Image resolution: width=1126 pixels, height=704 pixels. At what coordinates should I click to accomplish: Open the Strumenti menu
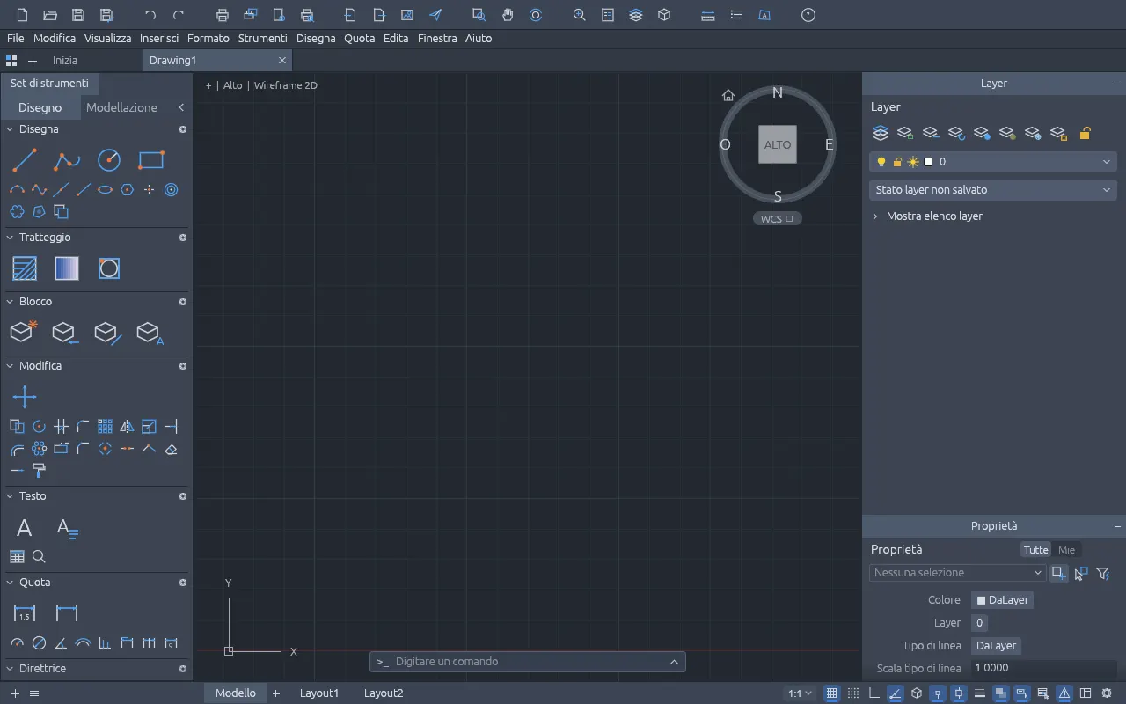click(262, 39)
